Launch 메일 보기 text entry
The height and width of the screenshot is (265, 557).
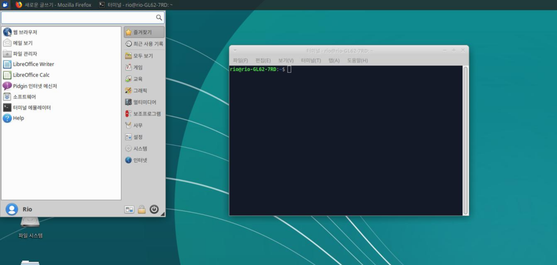pyautogui.click(x=23, y=43)
